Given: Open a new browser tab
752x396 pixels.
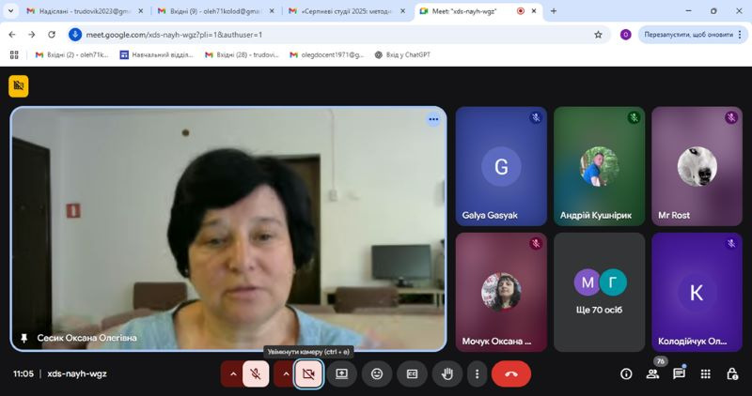Looking at the screenshot, I should pos(554,11).
